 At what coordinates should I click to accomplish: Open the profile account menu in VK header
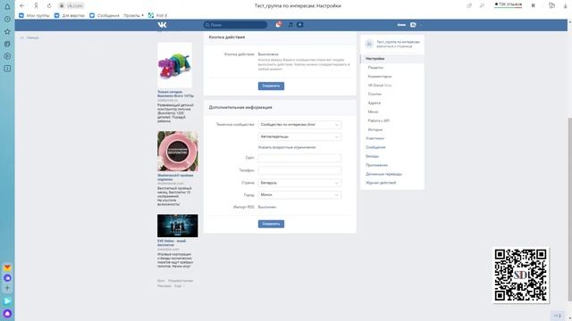click(x=409, y=25)
